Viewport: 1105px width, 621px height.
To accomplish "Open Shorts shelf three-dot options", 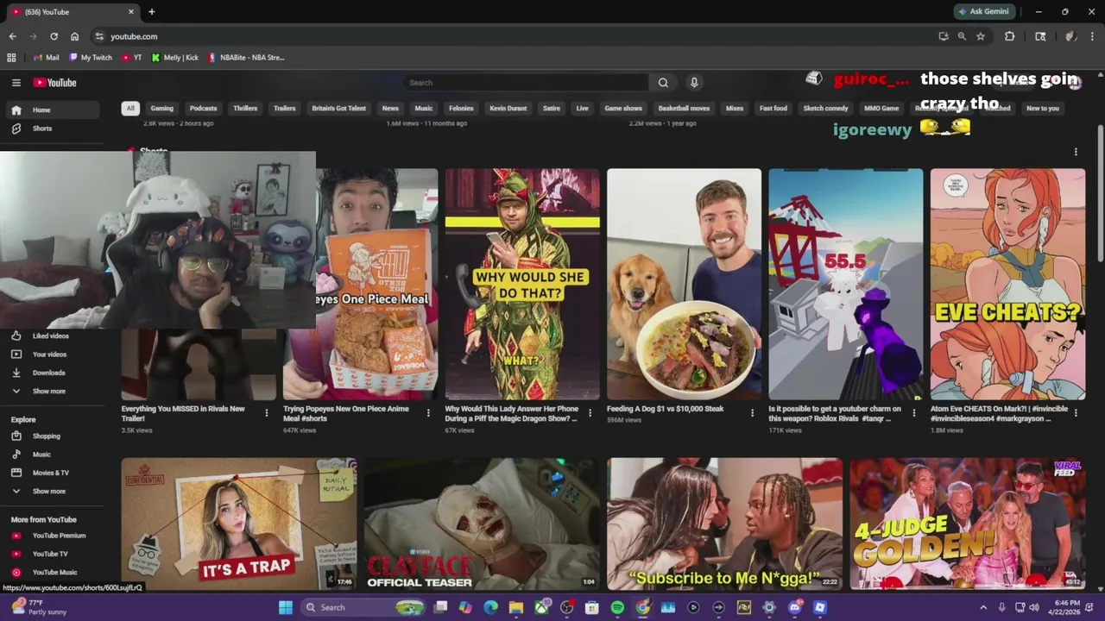I will coord(1076,152).
